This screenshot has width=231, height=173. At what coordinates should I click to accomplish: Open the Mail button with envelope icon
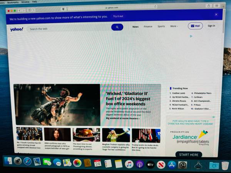pos(195,26)
